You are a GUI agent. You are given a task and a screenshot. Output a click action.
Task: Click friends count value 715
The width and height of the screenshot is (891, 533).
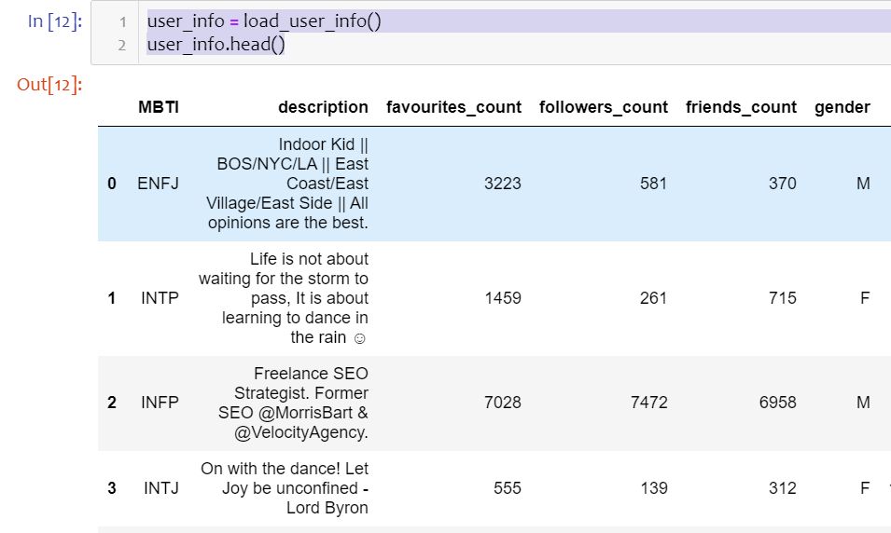click(x=783, y=298)
